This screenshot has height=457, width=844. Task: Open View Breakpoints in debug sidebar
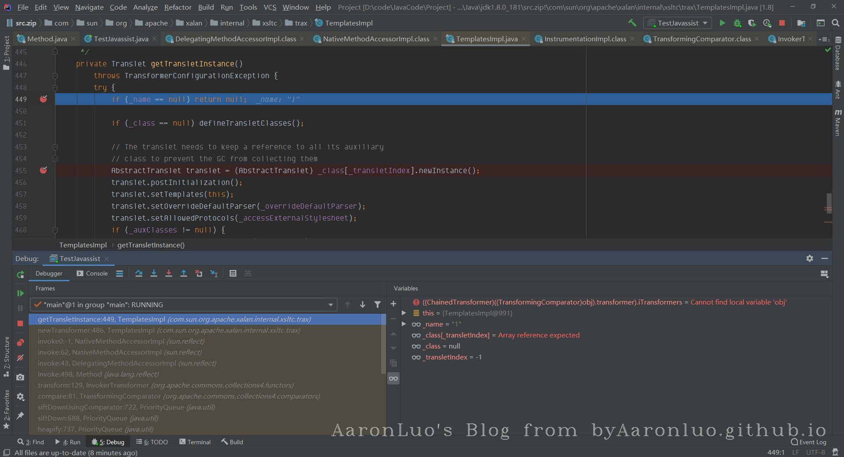pos(20,343)
